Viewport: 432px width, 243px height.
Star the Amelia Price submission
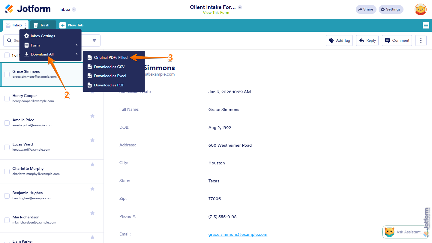92,116
